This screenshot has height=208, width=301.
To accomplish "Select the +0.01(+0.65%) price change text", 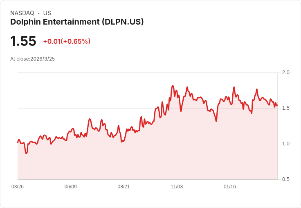I will pos(67,41).
